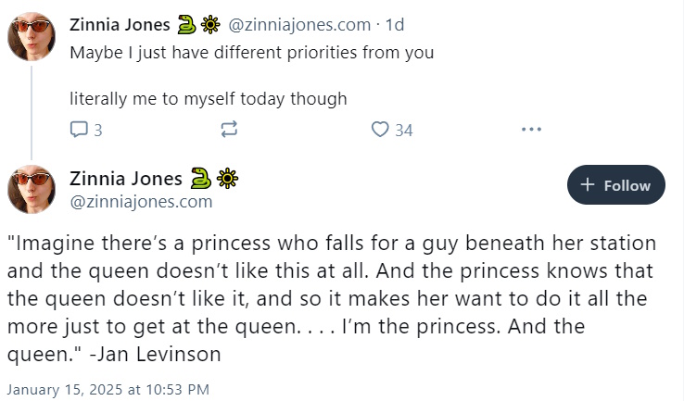Viewport: 684px width, 401px height.
Task: Click the Jan Levinson quote text
Action: [x=332, y=298]
